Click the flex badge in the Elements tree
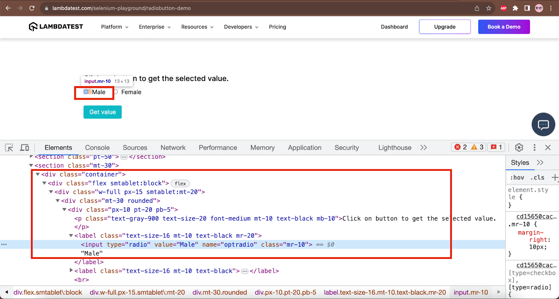 [180, 184]
